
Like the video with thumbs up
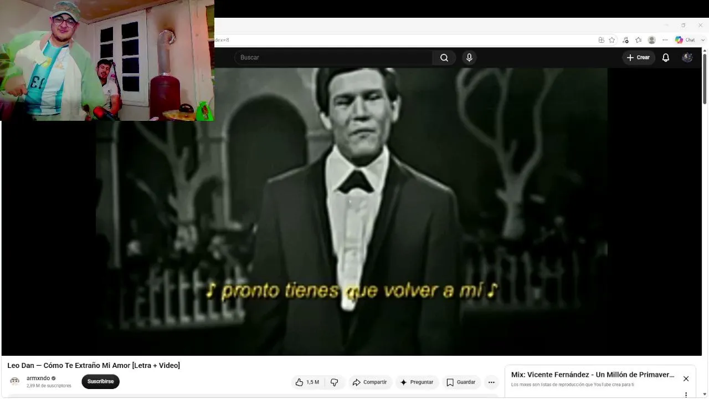[307, 382]
